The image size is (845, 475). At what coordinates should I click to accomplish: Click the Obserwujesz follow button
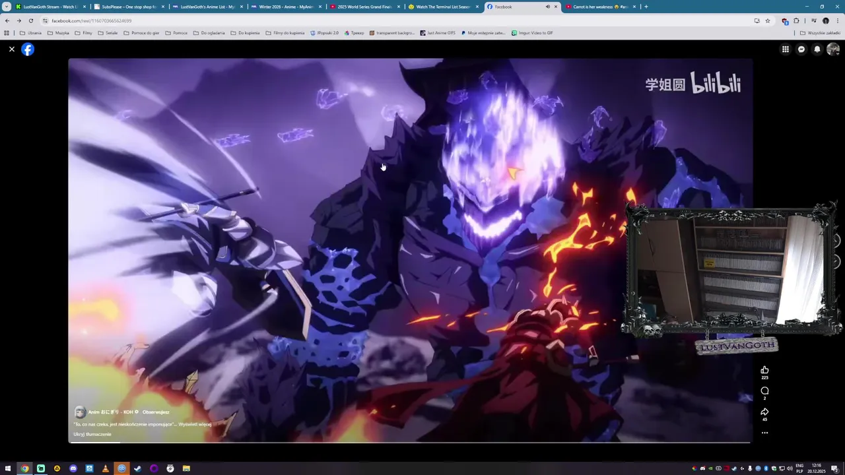tap(156, 412)
